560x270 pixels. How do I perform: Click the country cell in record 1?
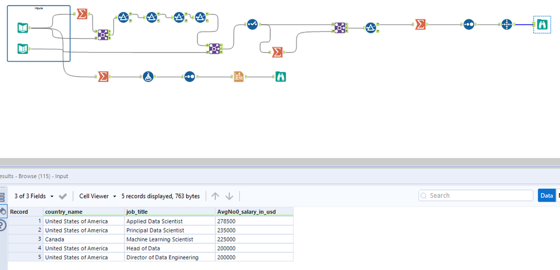click(x=84, y=221)
